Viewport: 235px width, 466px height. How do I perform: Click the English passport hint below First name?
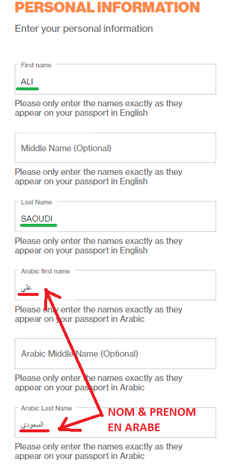(99, 108)
